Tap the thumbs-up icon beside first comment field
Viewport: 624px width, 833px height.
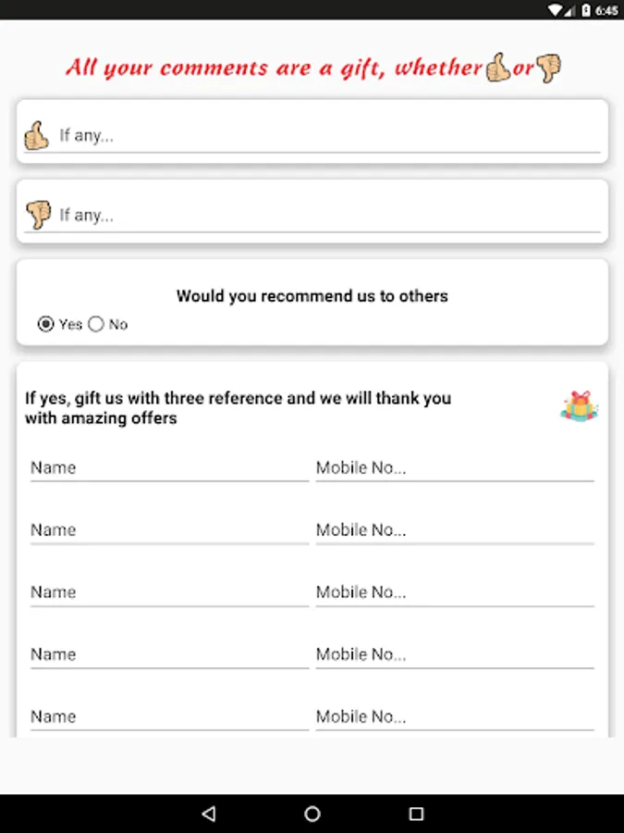click(x=36, y=135)
